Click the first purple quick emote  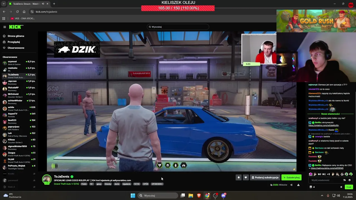click(311, 174)
